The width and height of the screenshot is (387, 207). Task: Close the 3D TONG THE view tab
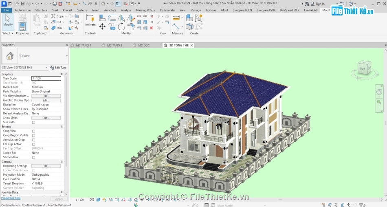pyautogui.click(x=191, y=45)
